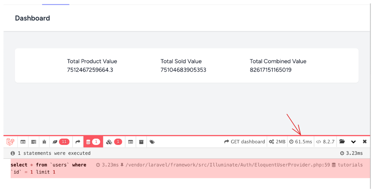Collapse the debugbar with chevron
The width and height of the screenshot is (374, 192).
coord(354,142)
